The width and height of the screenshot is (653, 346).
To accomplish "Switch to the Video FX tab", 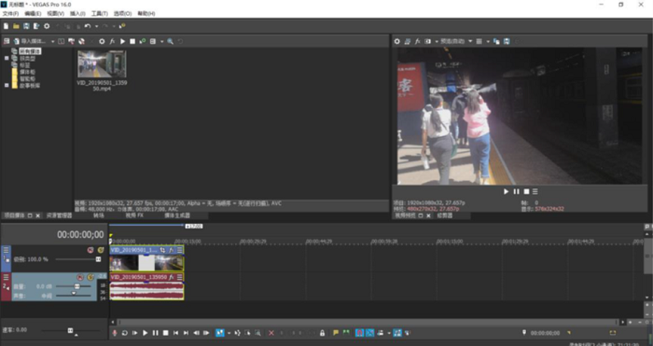I will [134, 215].
